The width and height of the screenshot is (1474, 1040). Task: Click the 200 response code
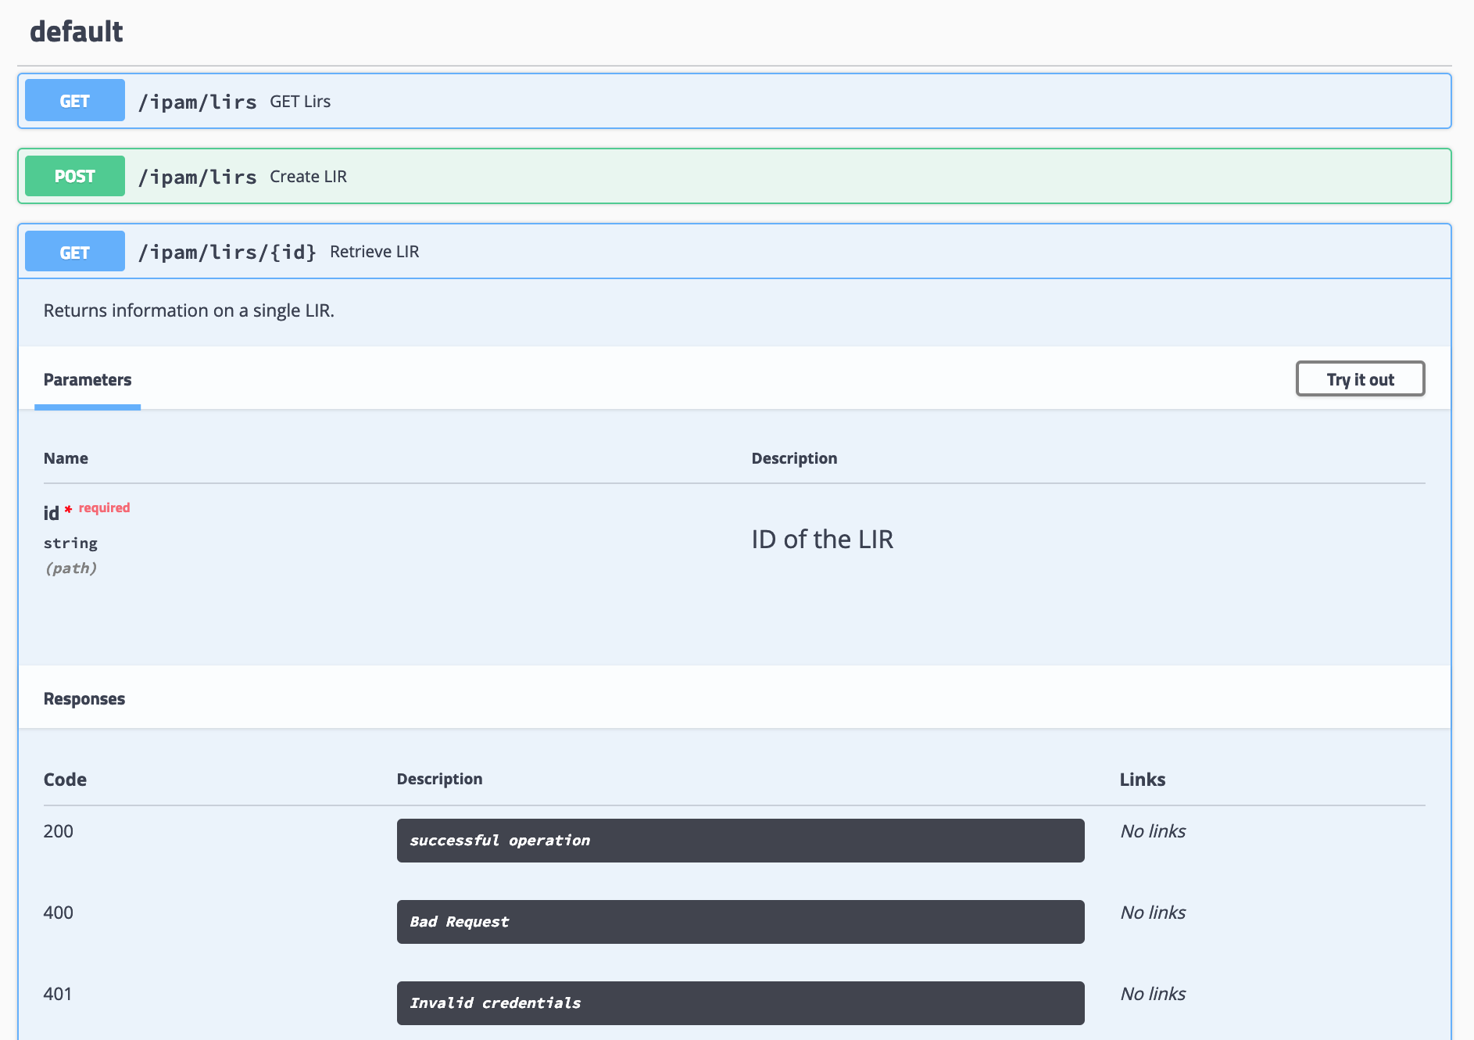pos(59,831)
